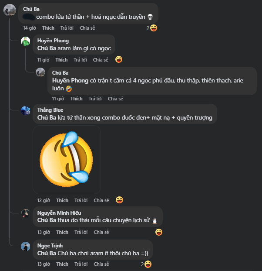Image resolution: width=262 pixels, height=271 pixels.
Task: Share Chú Ba's reply about 4 ngọc
Action: [x=116, y=99]
